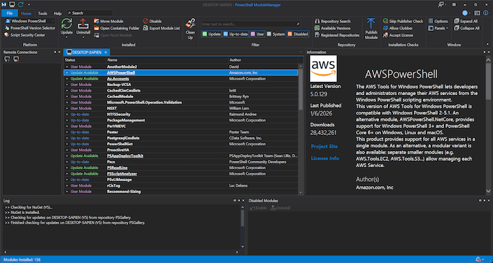Expand All module rows
The image size is (493, 263).
tap(466, 21)
